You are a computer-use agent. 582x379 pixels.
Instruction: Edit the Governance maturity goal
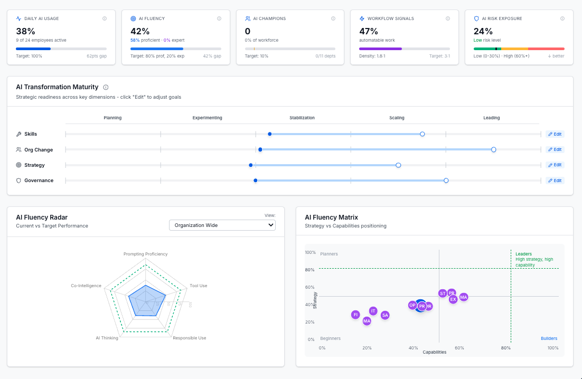pyautogui.click(x=555, y=181)
